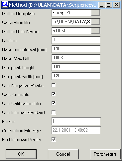Click the 'Base Max Diff' label text
Viewport: 122px width, 161px height.
pos(16,58)
